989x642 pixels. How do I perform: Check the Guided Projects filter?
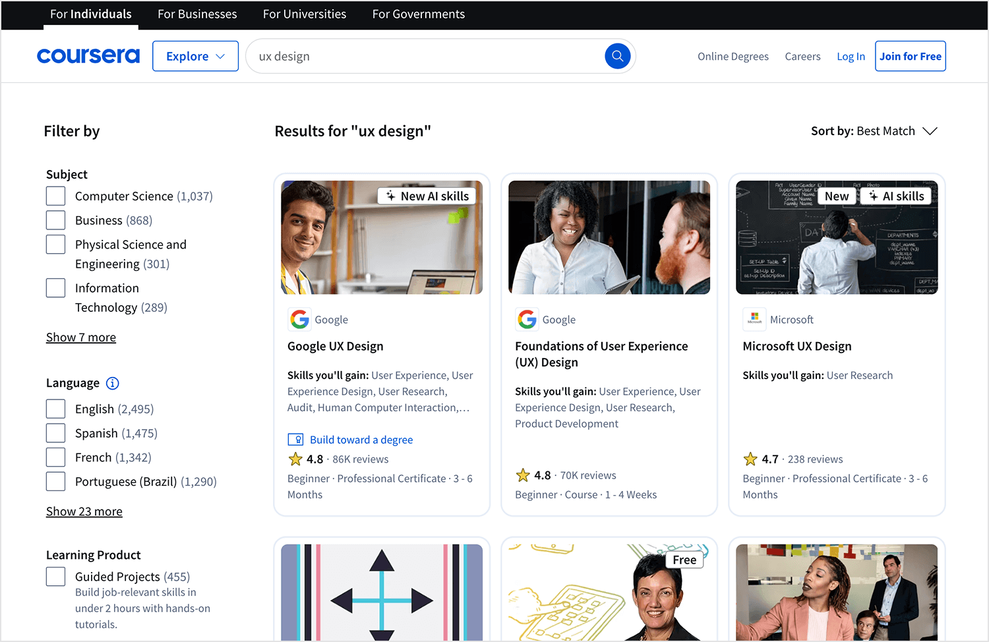[56, 577]
